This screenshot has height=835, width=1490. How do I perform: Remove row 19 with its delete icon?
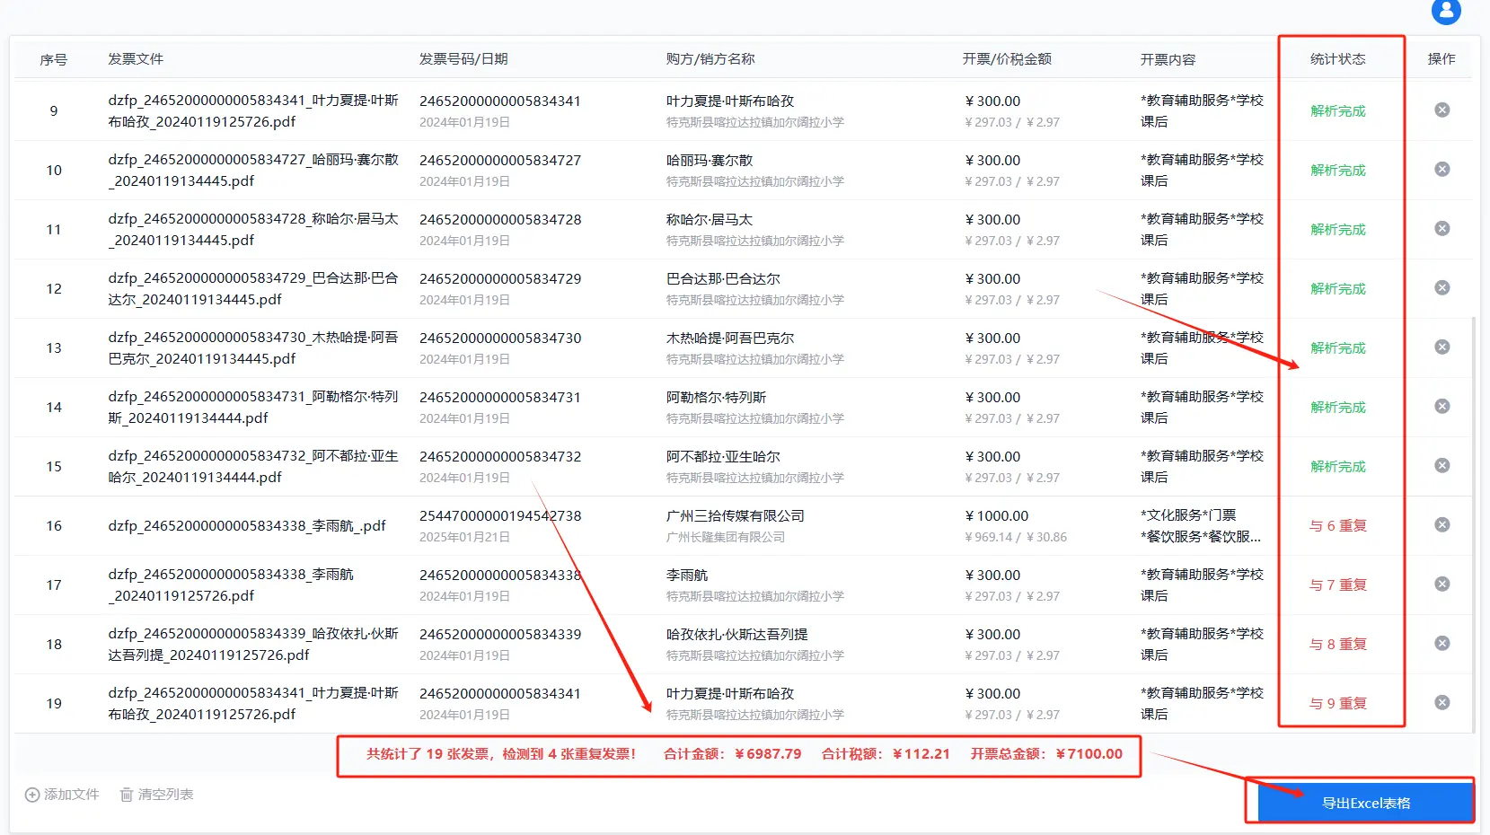1442,703
